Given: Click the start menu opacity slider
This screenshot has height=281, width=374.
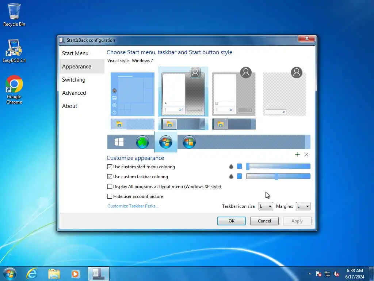Looking at the screenshot, I should pyautogui.click(x=278, y=166).
